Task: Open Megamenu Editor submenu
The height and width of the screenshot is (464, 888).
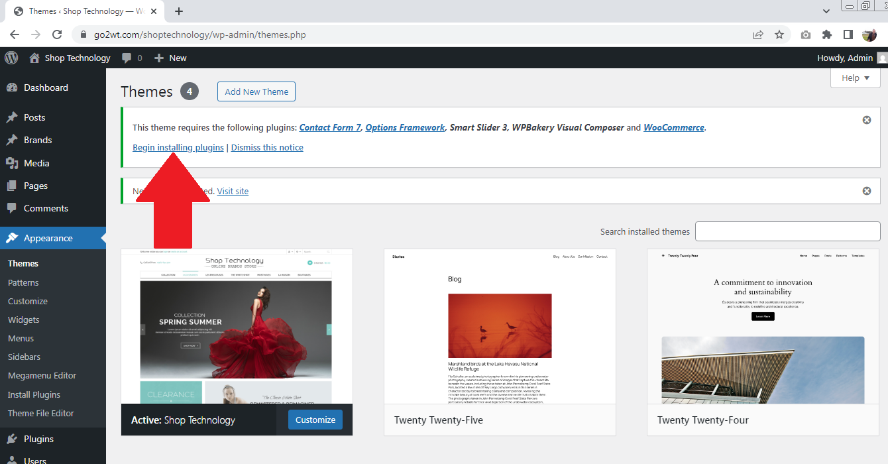Action: click(x=42, y=375)
